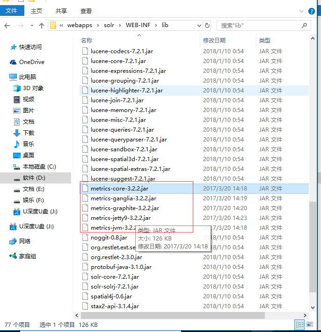
Task: Open the recent locations dropdown arrow
Action: tap(32, 25)
